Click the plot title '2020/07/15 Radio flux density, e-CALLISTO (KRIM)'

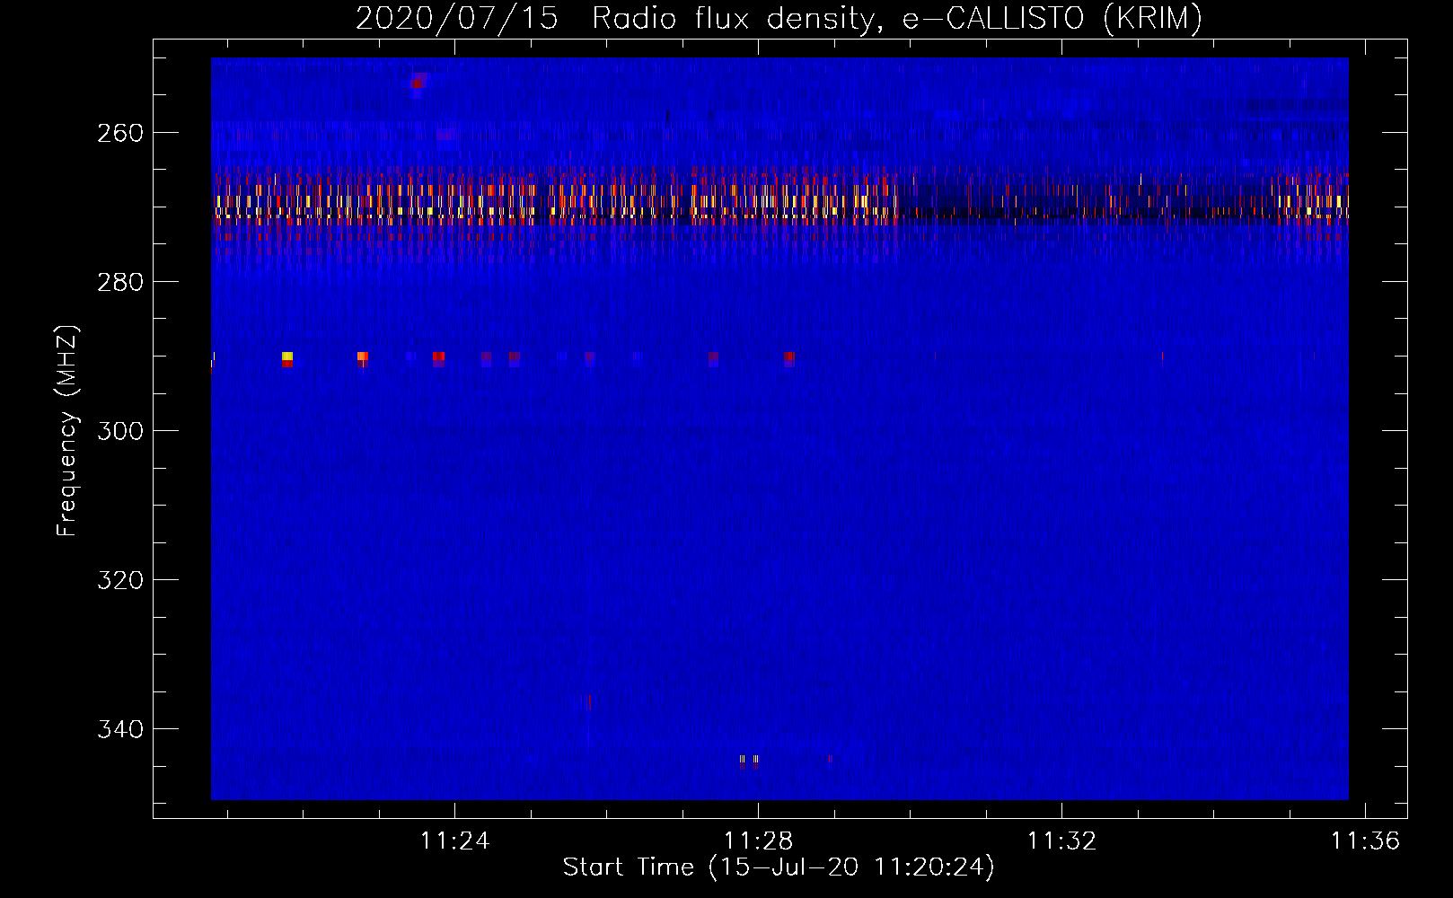tap(779, 18)
